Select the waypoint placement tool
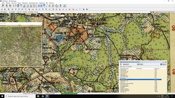Image resolution: width=175 pixels, height=98 pixels. coord(14,6)
